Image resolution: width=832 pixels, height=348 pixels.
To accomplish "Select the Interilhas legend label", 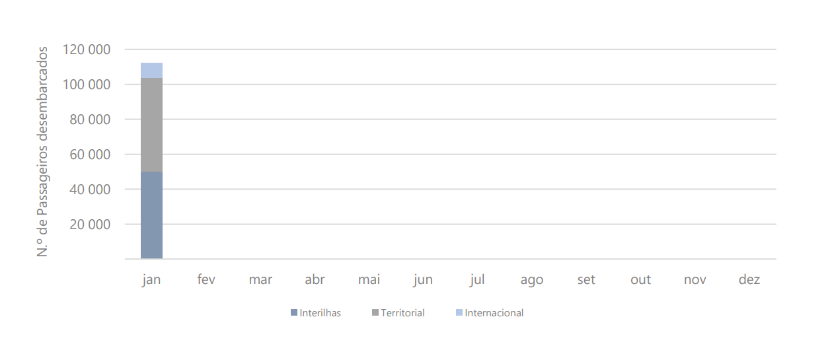I will [320, 313].
